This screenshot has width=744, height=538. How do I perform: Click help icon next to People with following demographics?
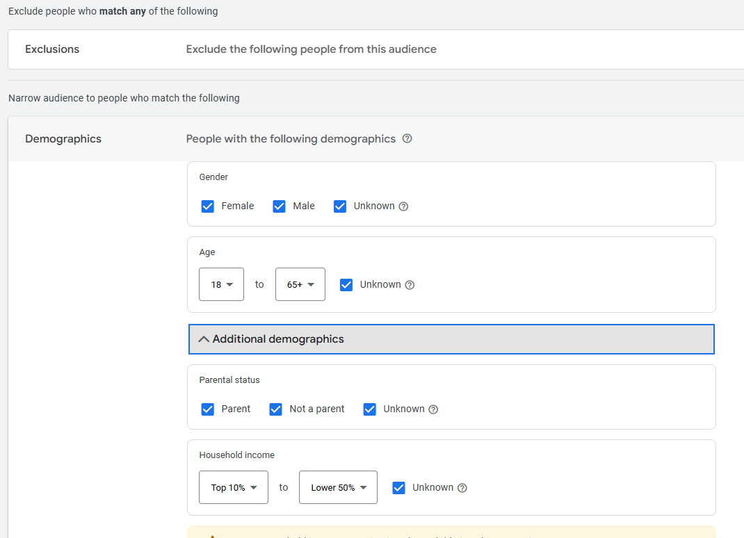pyautogui.click(x=407, y=138)
